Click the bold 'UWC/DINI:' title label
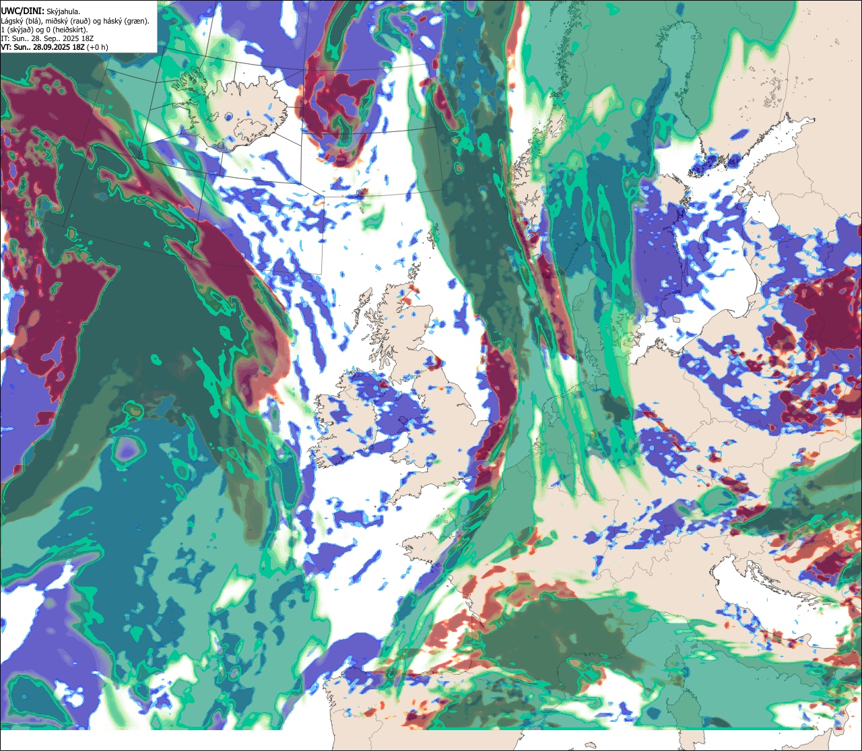 point(23,11)
